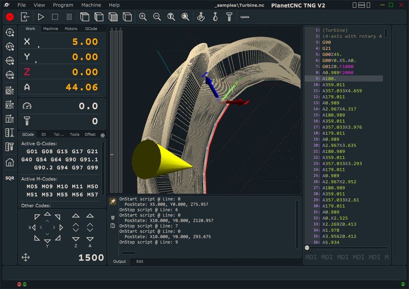This screenshot has height=289, width=409.
Task: Click the measure height ruler icon
Action: coord(10,133)
